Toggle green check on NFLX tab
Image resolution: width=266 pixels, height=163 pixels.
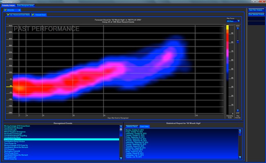pos(5,10)
